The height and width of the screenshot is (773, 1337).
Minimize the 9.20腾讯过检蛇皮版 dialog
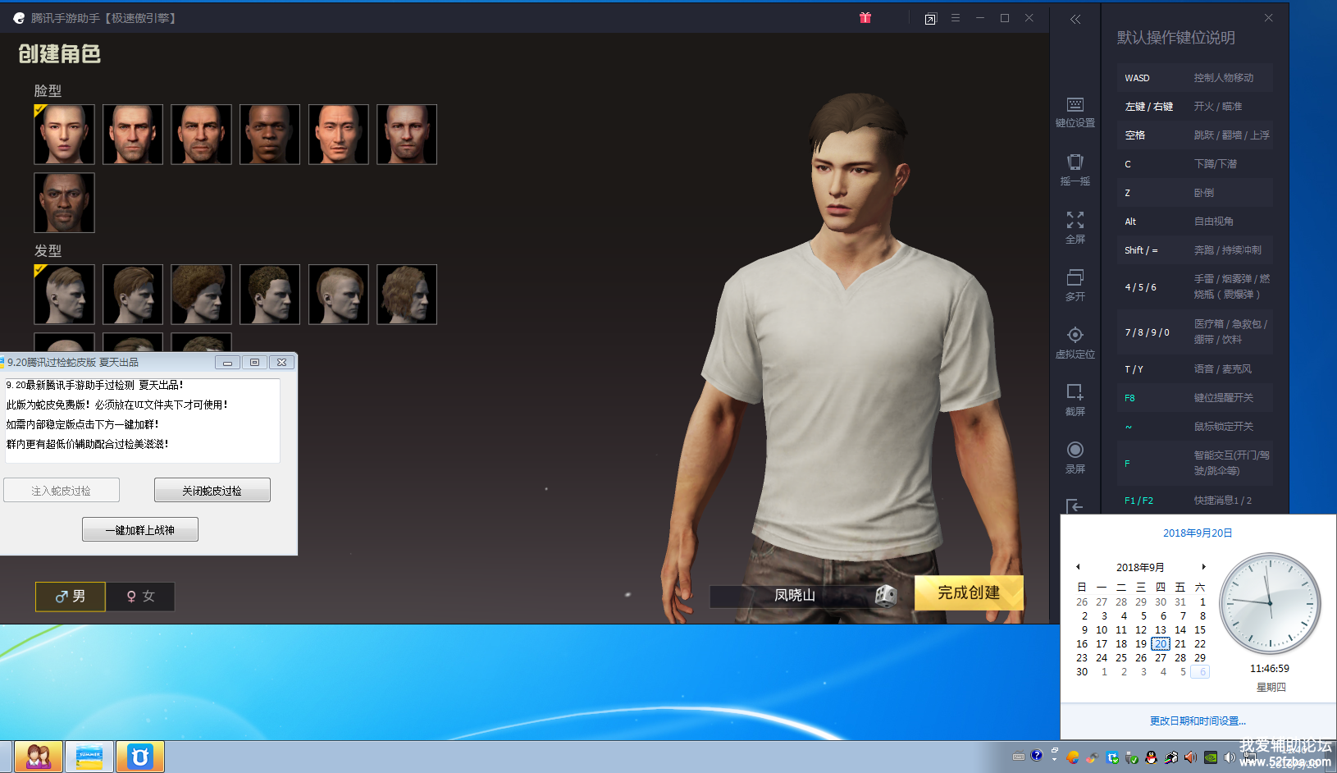point(227,362)
